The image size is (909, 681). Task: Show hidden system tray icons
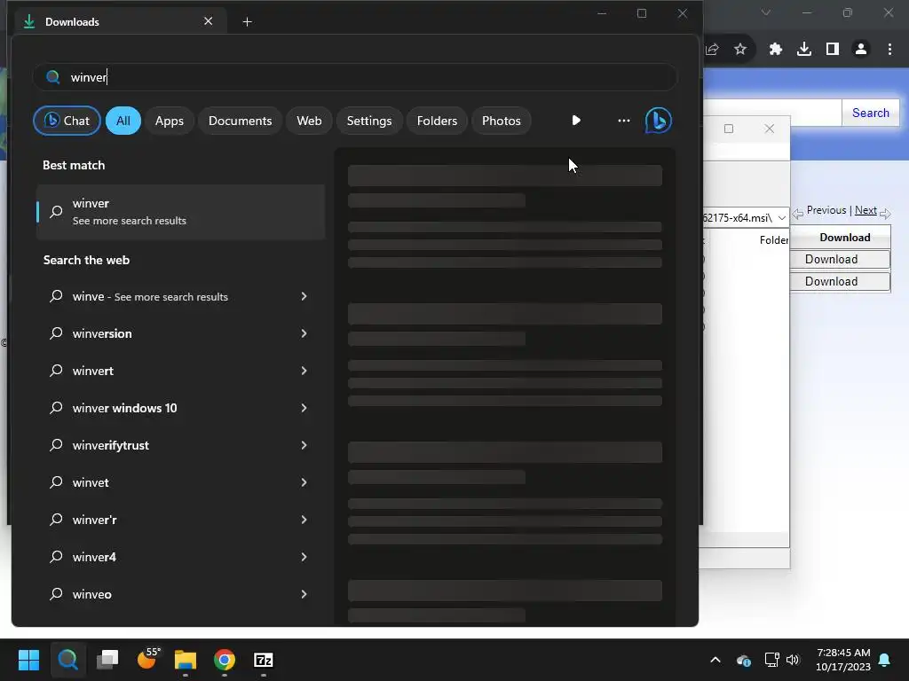[x=715, y=660]
